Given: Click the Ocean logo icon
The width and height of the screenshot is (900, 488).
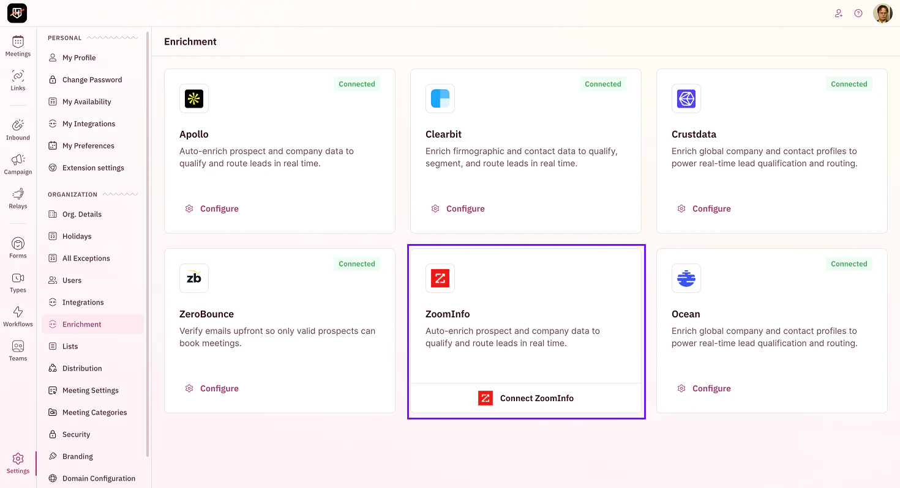Looking at the screenshot, I should point(686,278).
